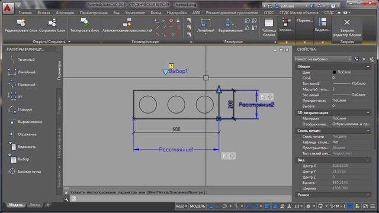Select the radius dimensional constraint icon
This screenshot has height=213, width=379.
[x=247, y=21]
